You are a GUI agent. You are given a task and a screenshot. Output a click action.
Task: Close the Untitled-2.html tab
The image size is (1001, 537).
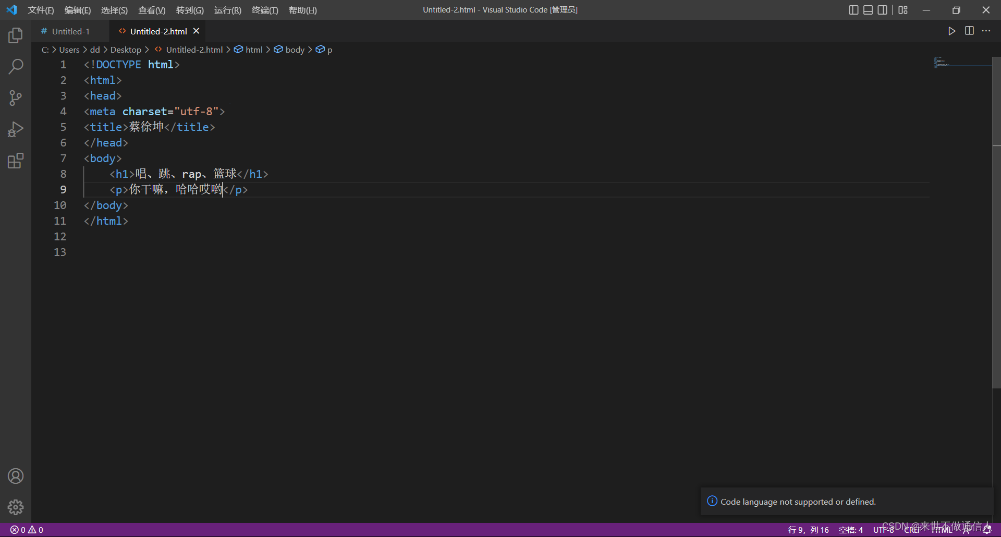197,31
